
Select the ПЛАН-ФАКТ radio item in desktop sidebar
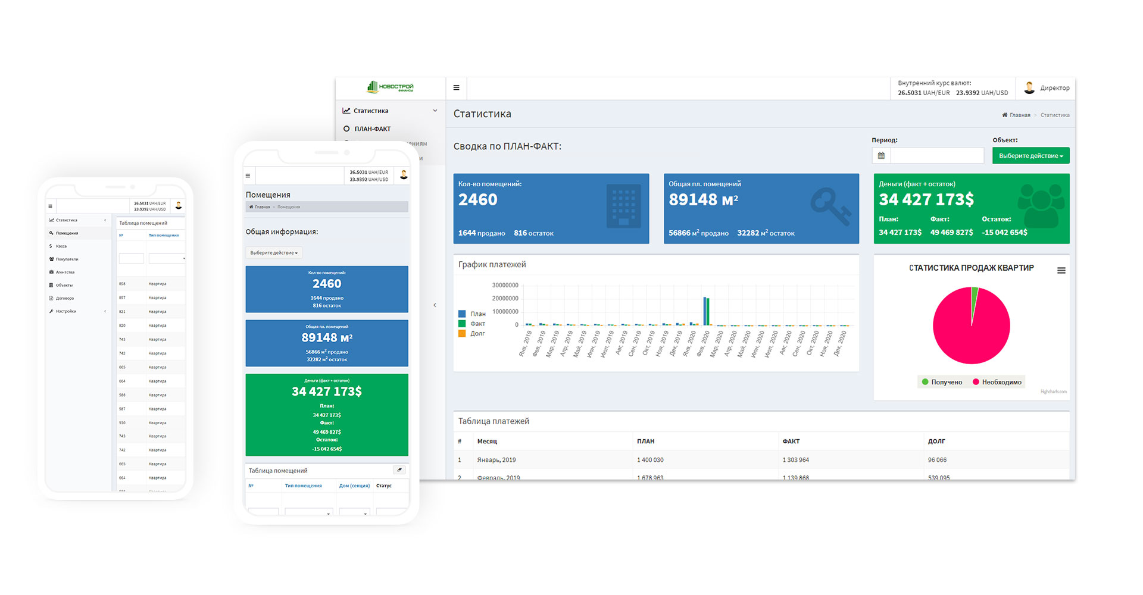pyautogui.click(x=367, y=129)
